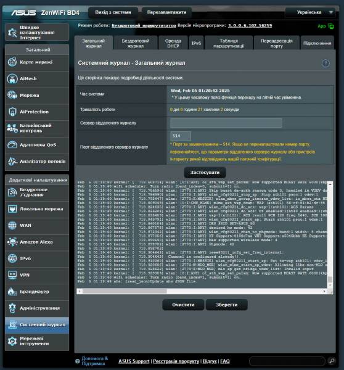Viewport: 344px width, 370px height.
Task: Select Батьківський контроль family icon
Action: pos(12,128)
